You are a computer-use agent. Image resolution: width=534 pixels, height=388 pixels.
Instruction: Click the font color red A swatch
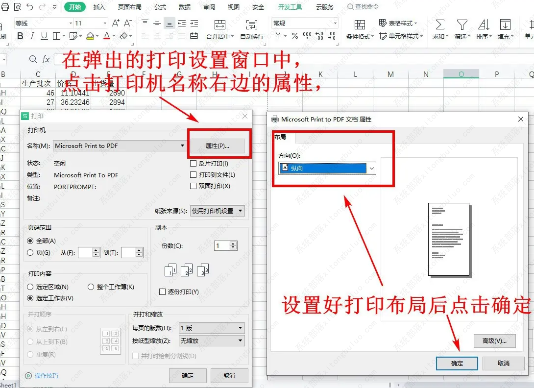click(107, 36)
